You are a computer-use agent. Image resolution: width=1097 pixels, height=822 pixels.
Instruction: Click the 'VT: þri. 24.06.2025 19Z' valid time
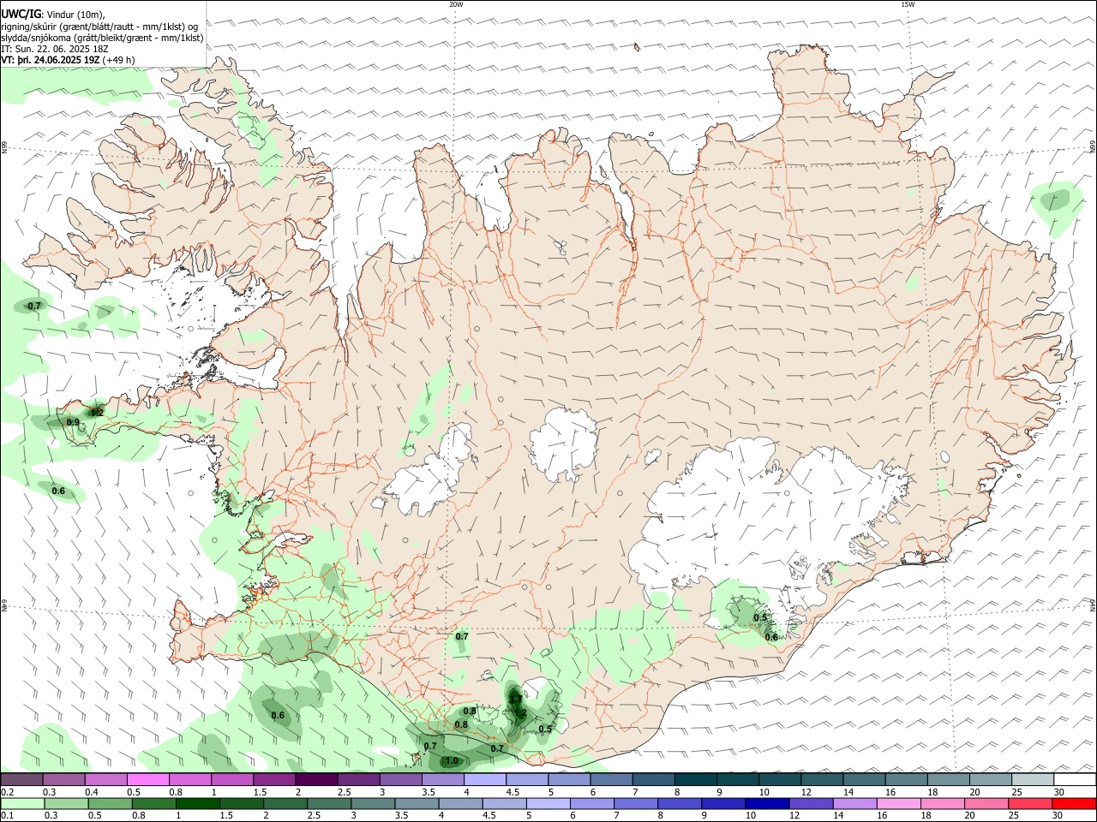(x=51, y=60)
